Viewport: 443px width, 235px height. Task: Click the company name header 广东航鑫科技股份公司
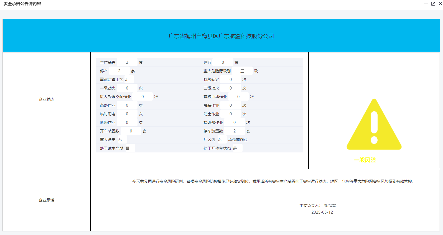click(221, 36)
